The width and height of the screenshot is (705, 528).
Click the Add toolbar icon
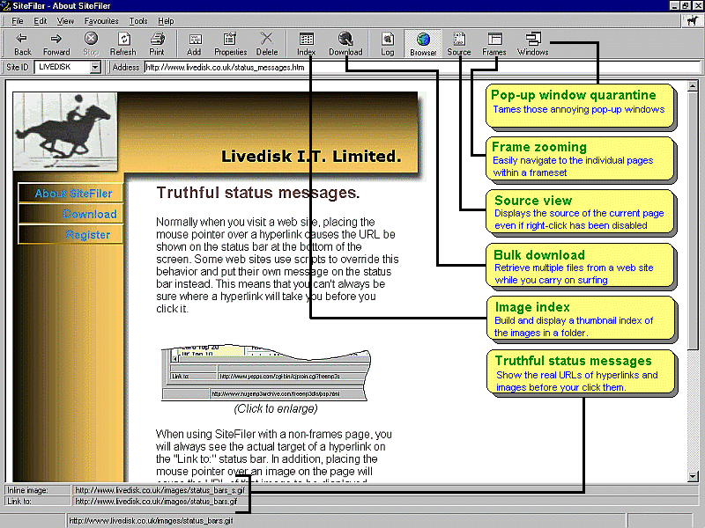pyautogui.click(x=194, y=44)
